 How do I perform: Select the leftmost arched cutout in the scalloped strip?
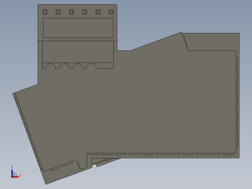[51, 66]
